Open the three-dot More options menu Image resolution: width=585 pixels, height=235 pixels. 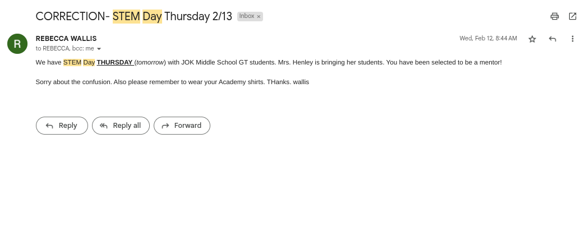click(x=573, y=39)
